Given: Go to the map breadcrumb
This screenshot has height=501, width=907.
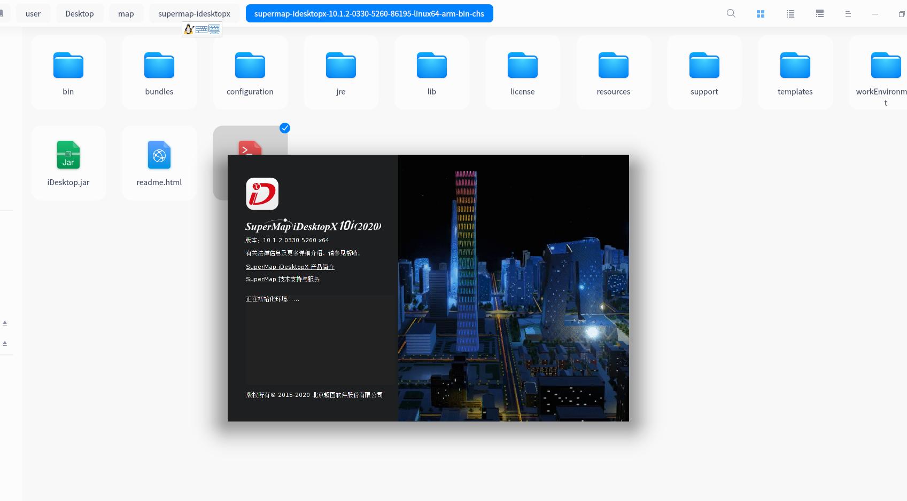Looking at the screenshot, I should tap(126, 13).
